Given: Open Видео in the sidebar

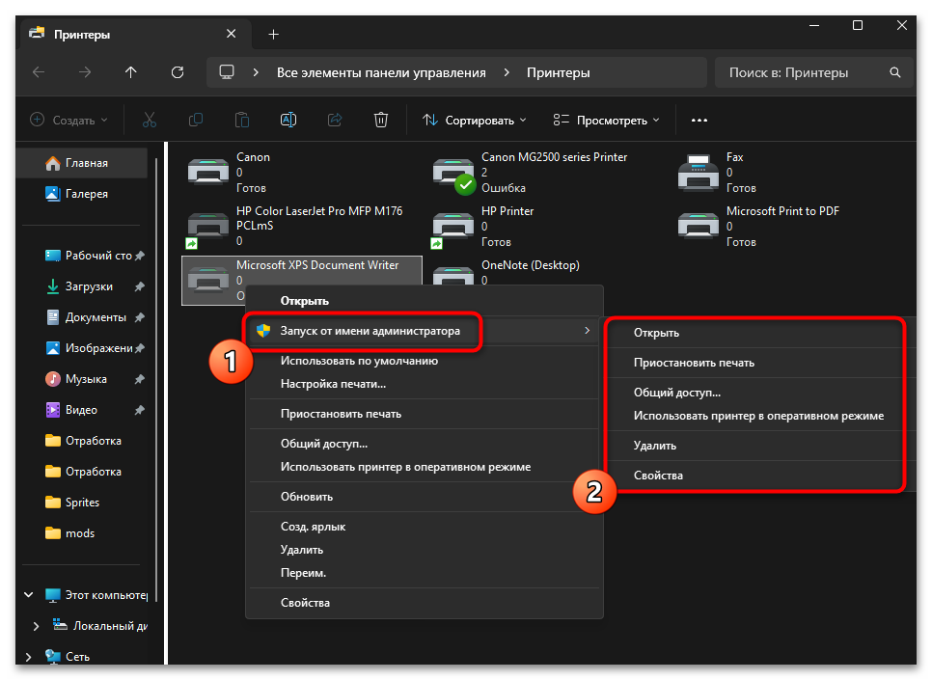Looking at the screenshot, I should (82, 410).
